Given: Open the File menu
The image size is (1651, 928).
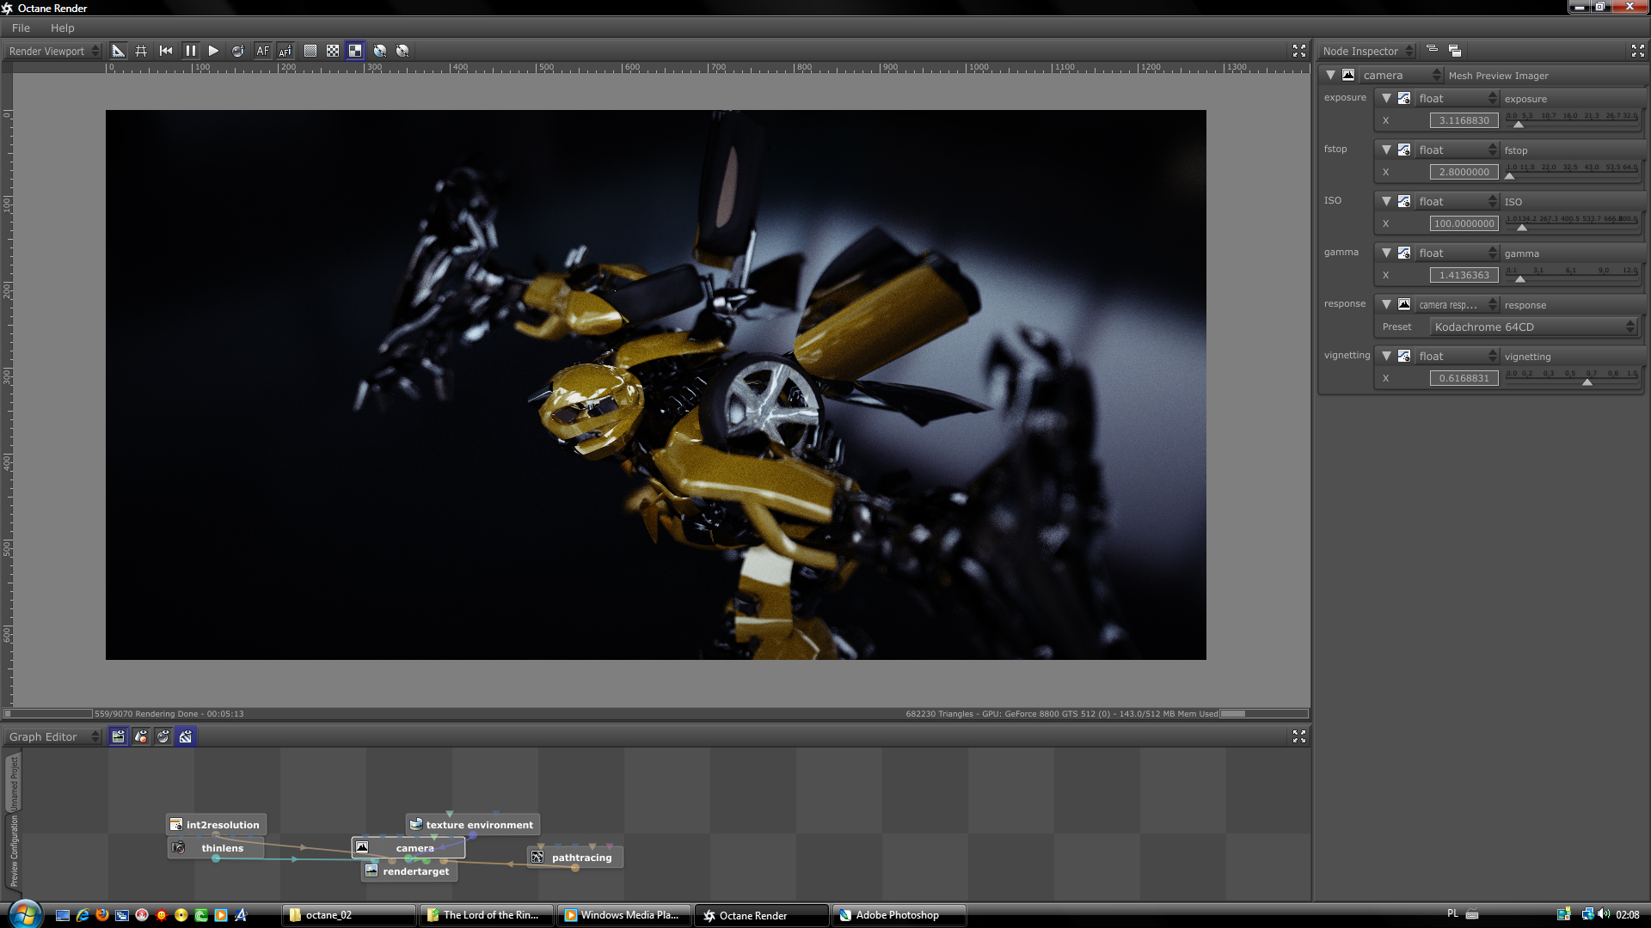Looking at the screenshot, I should coord(21,27).
